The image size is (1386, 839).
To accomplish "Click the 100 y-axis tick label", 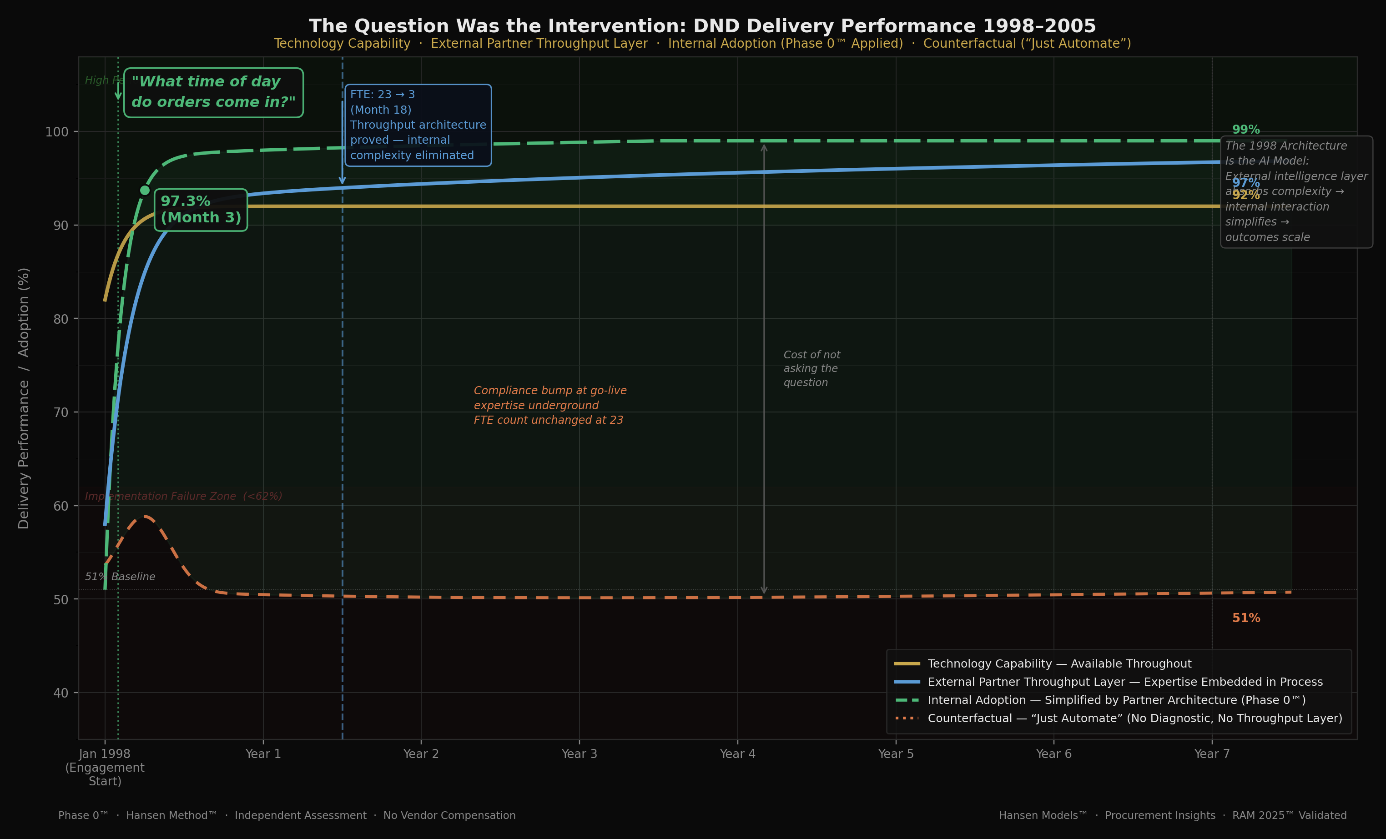I will click(57, 132).
